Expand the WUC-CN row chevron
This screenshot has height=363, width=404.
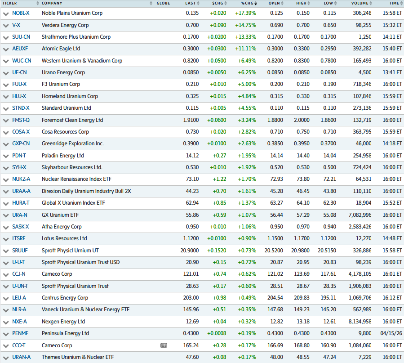tap(6, 61)
